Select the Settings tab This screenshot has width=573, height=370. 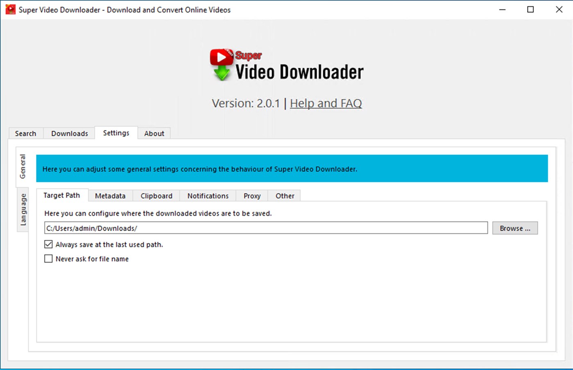[116, 133]
